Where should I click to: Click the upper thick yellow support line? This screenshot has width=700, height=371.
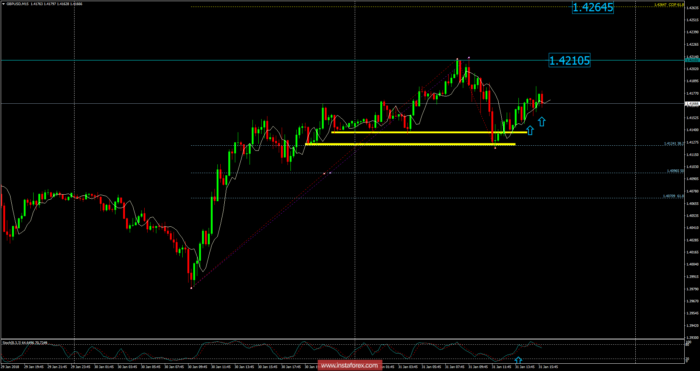[420, 133]
